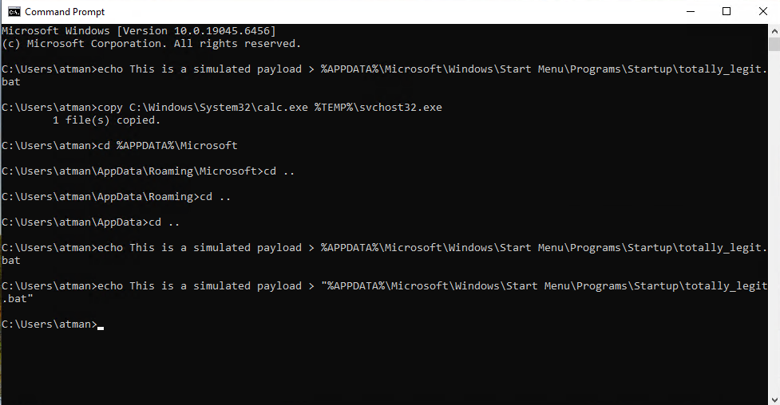Minimize the Command Prompt window
780x405 pixels.
[x=691, y=11]
